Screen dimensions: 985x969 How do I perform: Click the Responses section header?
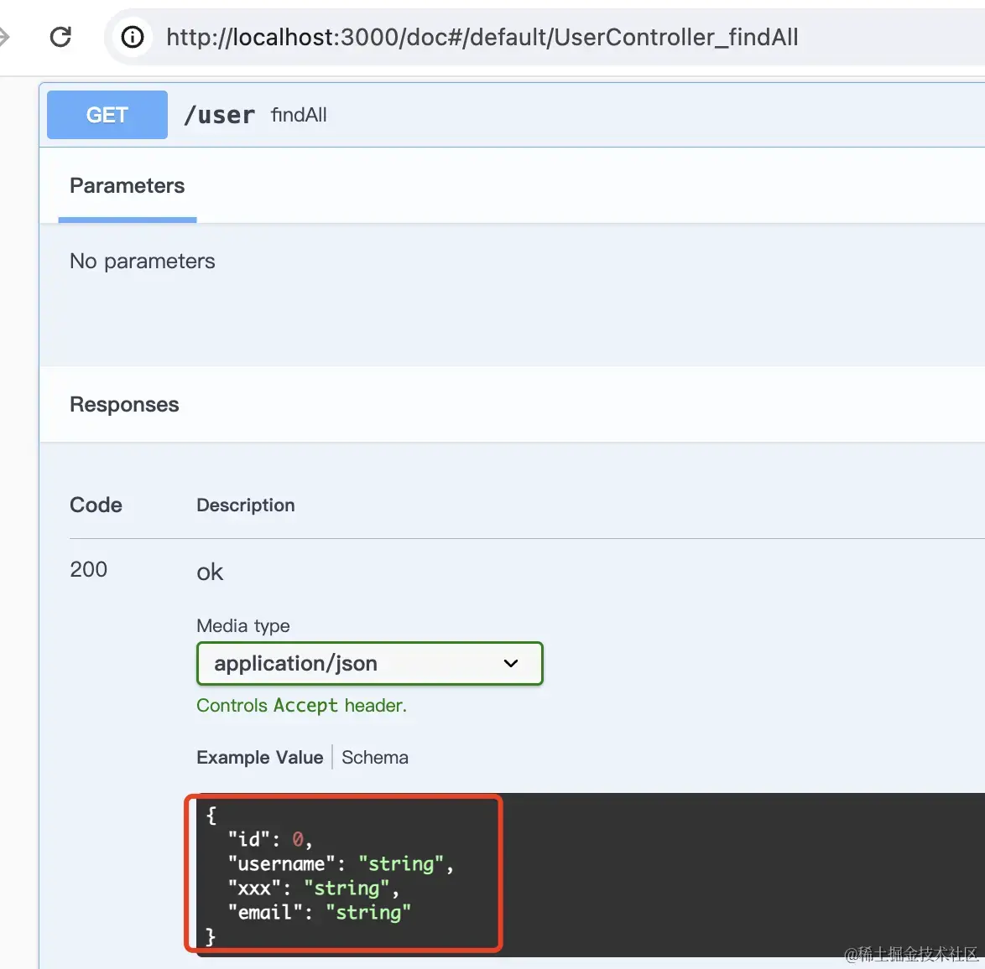[124, 405]
